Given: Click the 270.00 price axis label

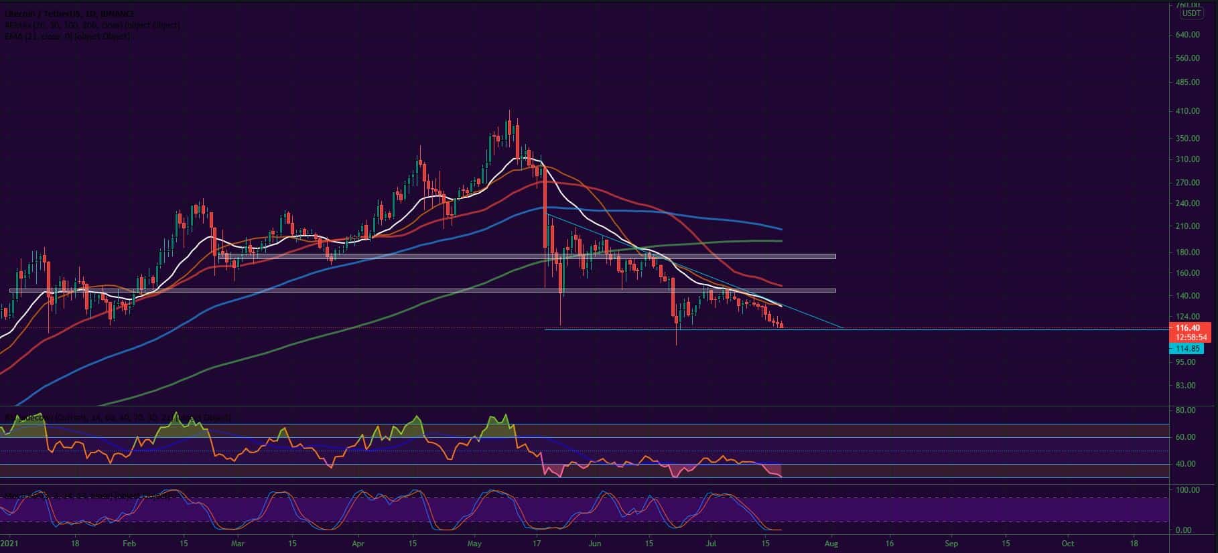Looking at the screenshot, I should point(1187,183).
